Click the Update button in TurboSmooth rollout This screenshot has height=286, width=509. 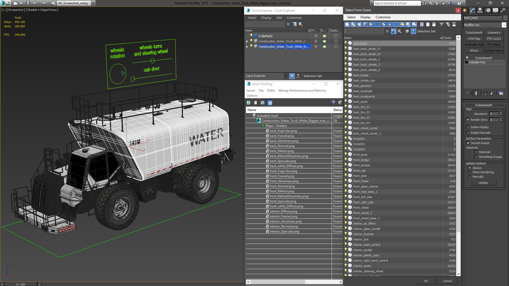pos(483,183)
